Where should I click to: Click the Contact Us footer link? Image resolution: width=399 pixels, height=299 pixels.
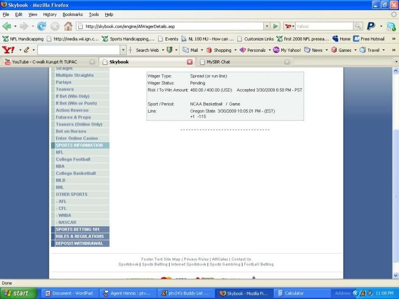241,259
